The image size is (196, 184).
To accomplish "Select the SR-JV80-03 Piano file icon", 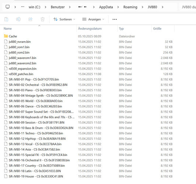I will tap(6, 90).
